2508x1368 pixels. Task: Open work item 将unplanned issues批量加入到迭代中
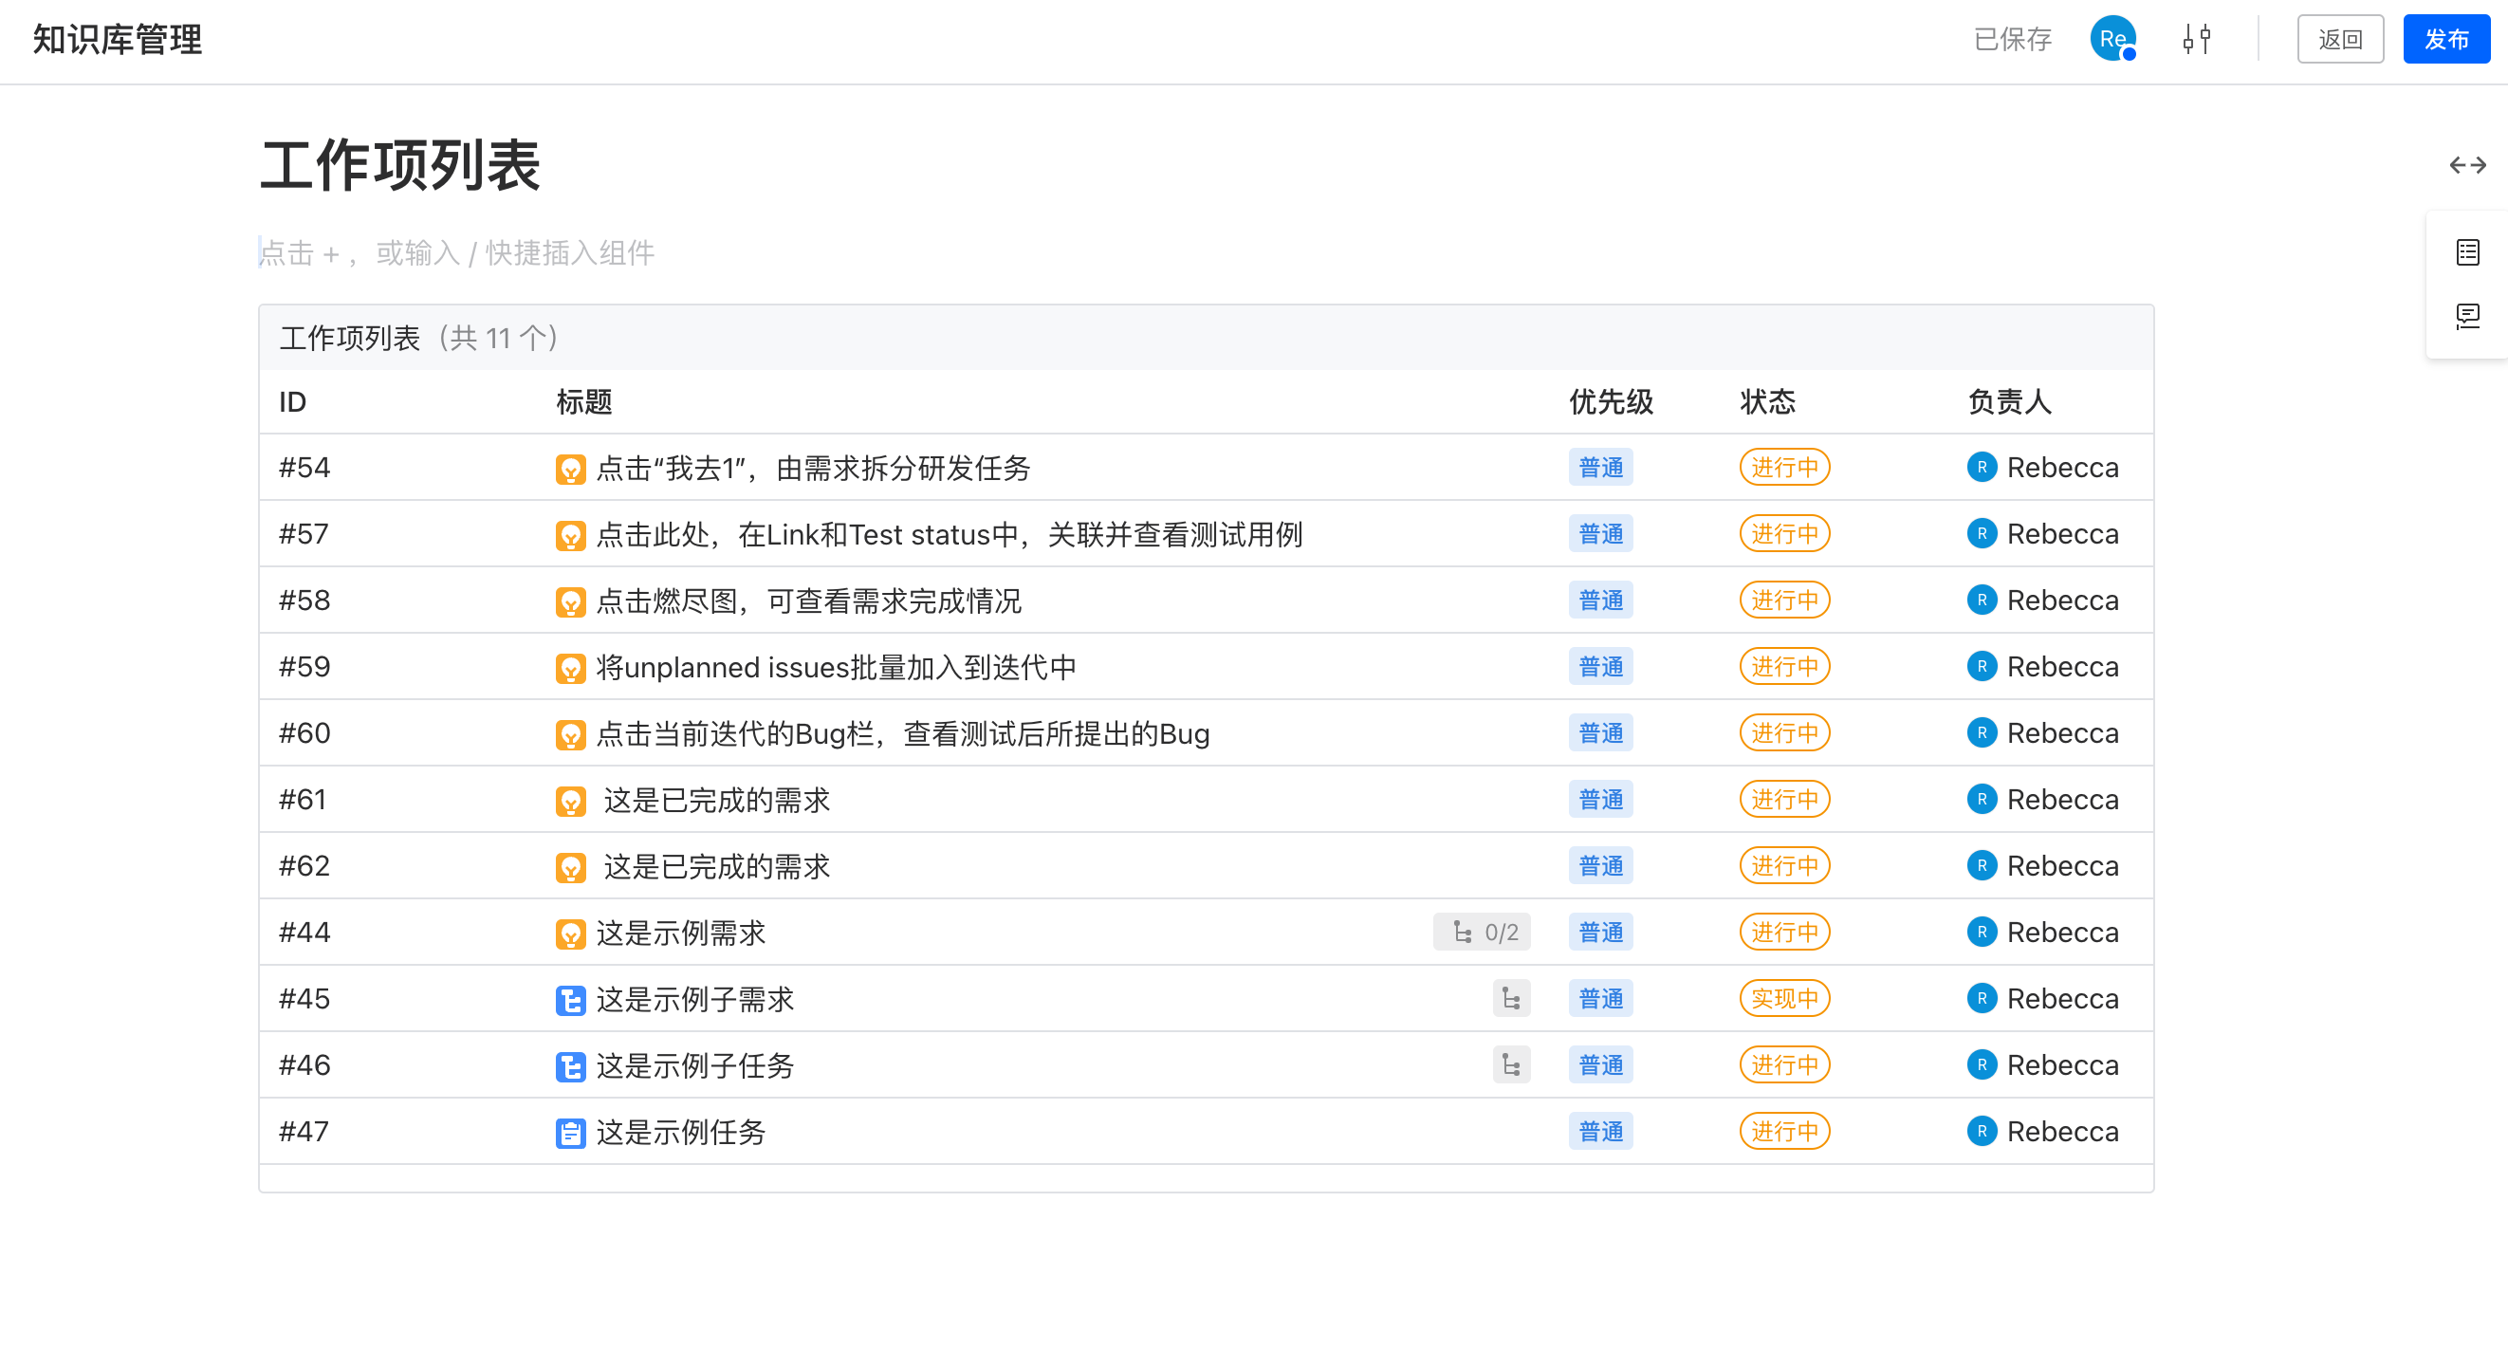pos(837,667)
